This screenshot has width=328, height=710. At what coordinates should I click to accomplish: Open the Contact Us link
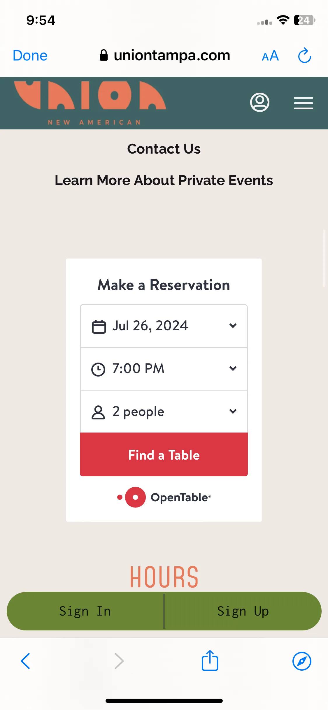164,149
